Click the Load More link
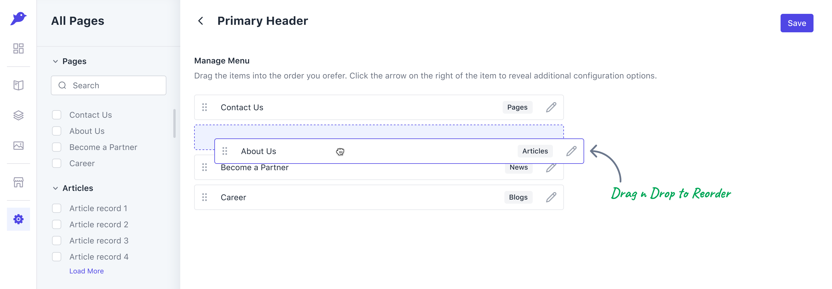 click(87, 271)
